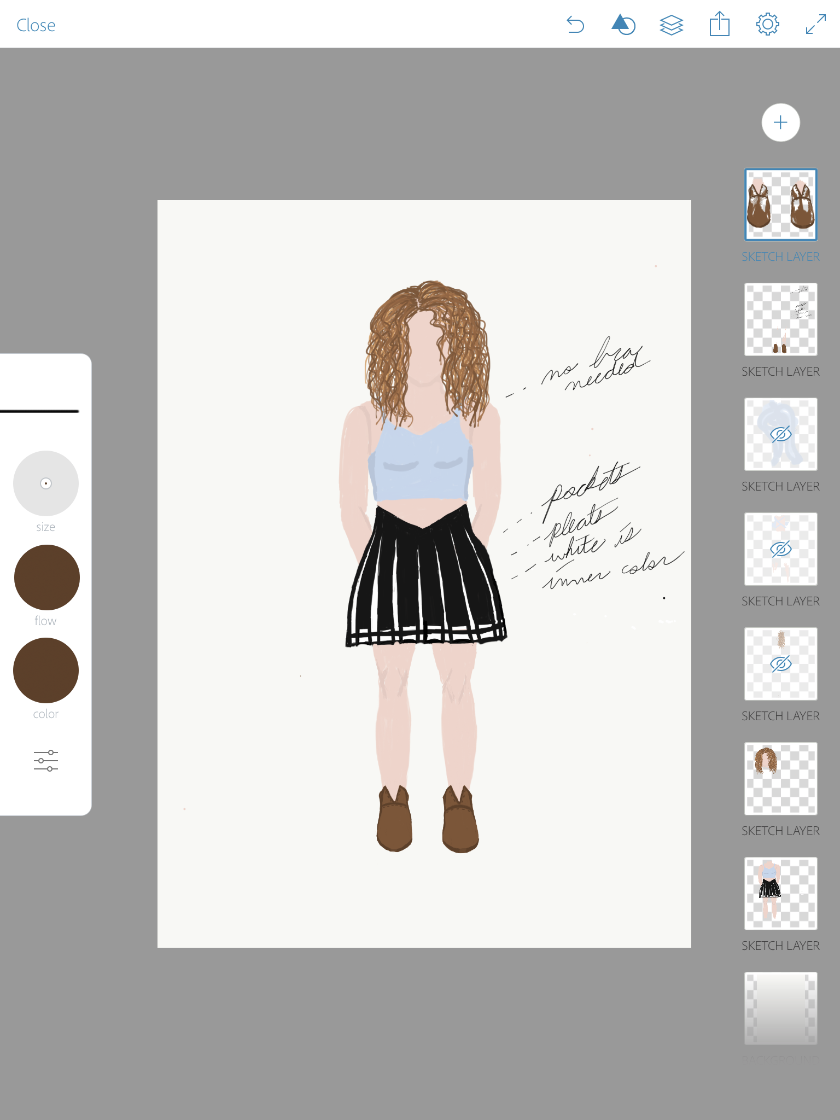Select the shoes sketch layer thumbnail
This screenshot has height=1120, width=840.
(780, 205)
